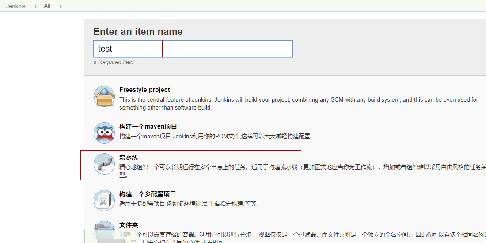Click the maven project POM description
The height and width of the screenshot is (243, 486).
(215, 137)
